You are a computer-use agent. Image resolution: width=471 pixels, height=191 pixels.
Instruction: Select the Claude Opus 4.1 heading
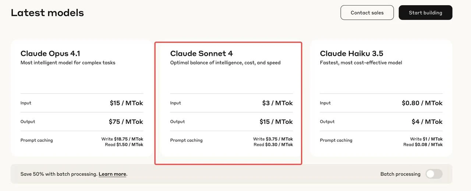pos(50,54)
